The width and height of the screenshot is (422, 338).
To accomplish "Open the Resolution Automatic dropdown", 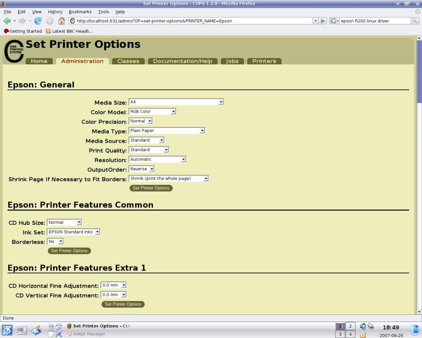I will pyautogui.click(x=157, y=159).
